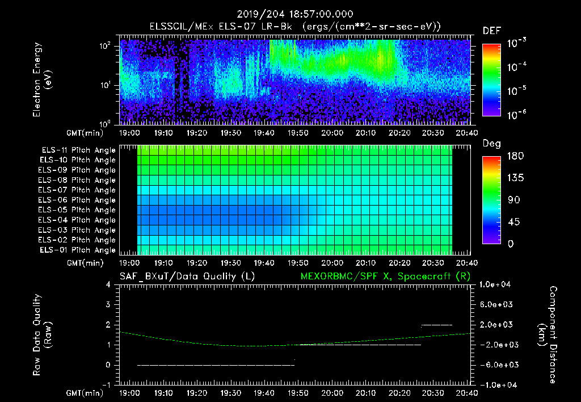The height and width of the screenshot is (402, 581).
Task: Click the 'Component Distance (km)' axis label
Action: (548, 335)
